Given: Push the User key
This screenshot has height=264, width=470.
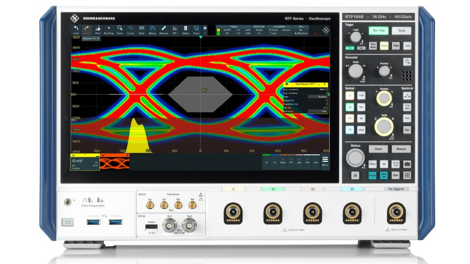Looking at the screenshot, I should 407,130.
